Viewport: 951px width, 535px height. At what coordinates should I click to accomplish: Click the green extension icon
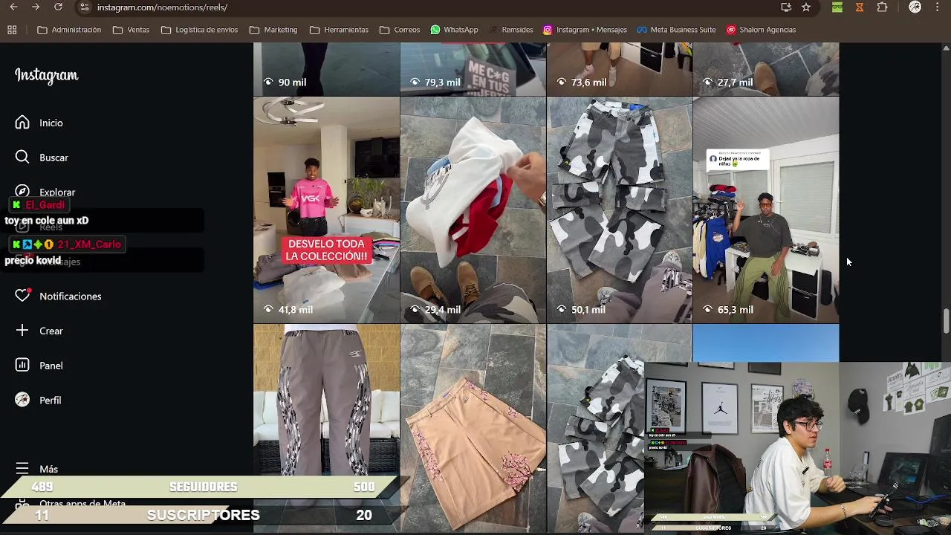pyautogui.click(x=837, y=7)
